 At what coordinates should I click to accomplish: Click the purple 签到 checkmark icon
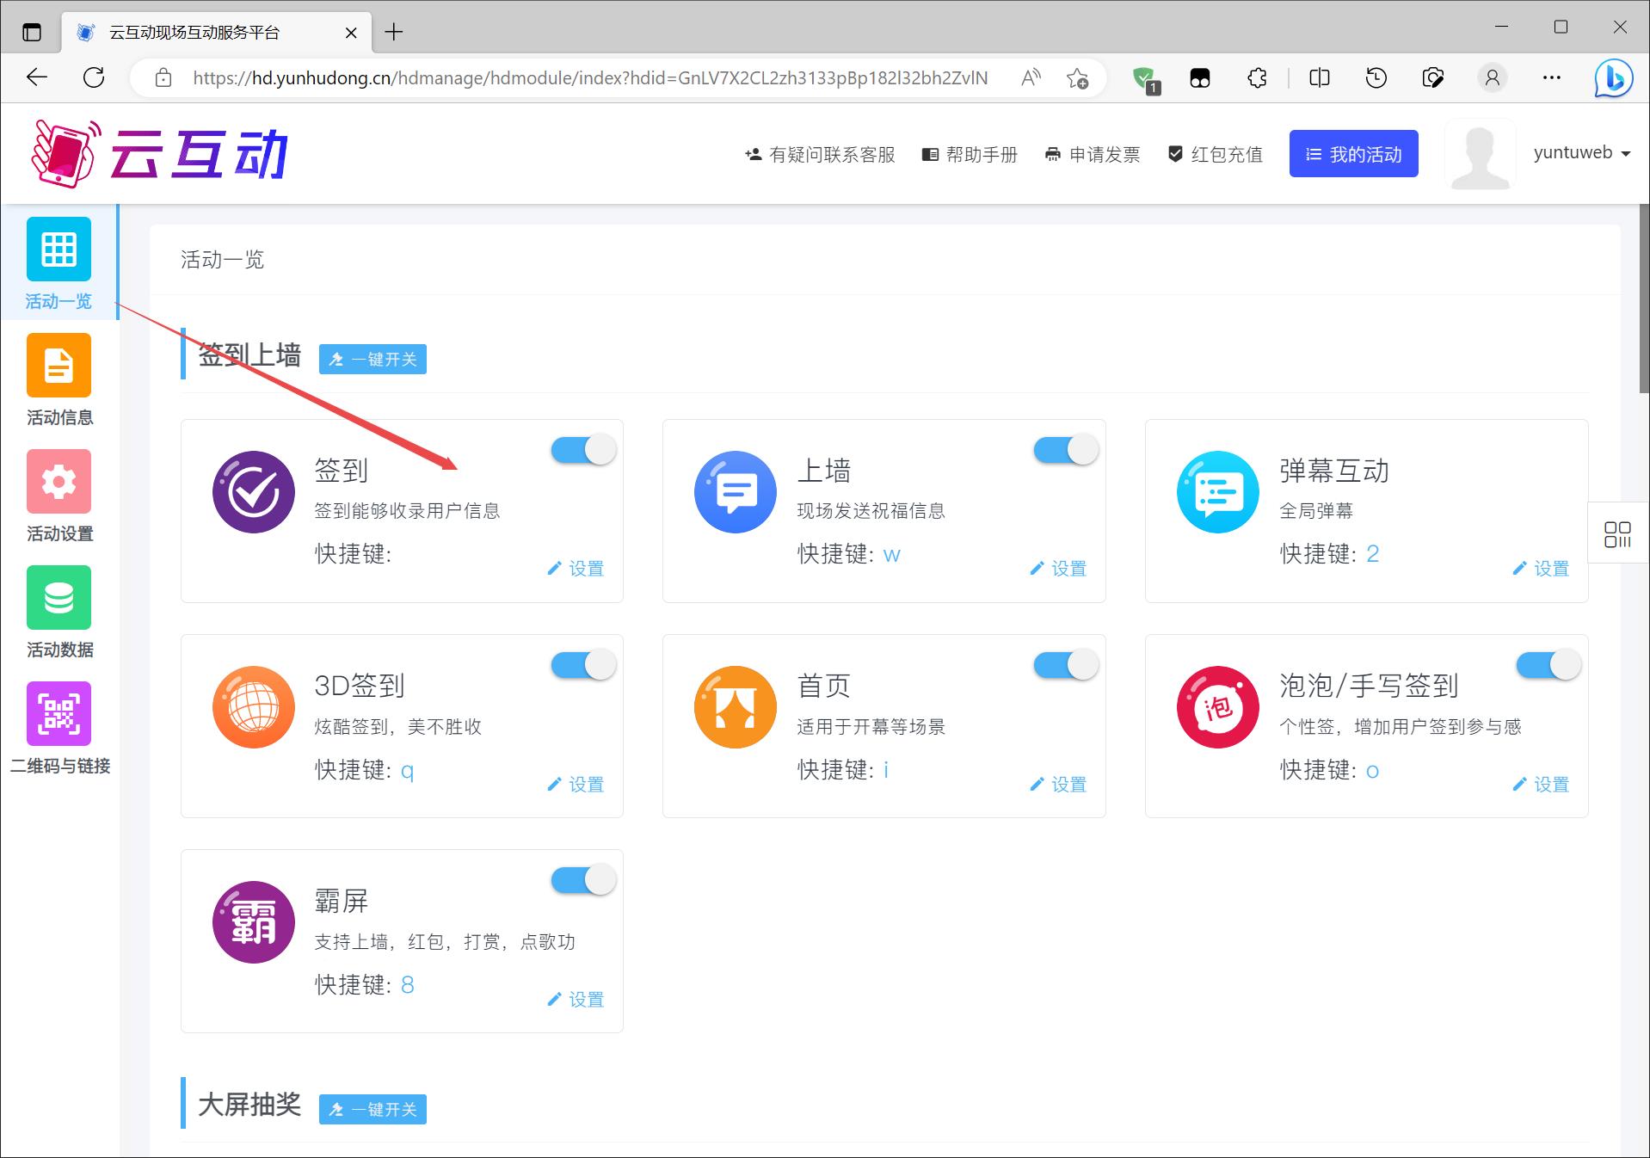(254, 492)
